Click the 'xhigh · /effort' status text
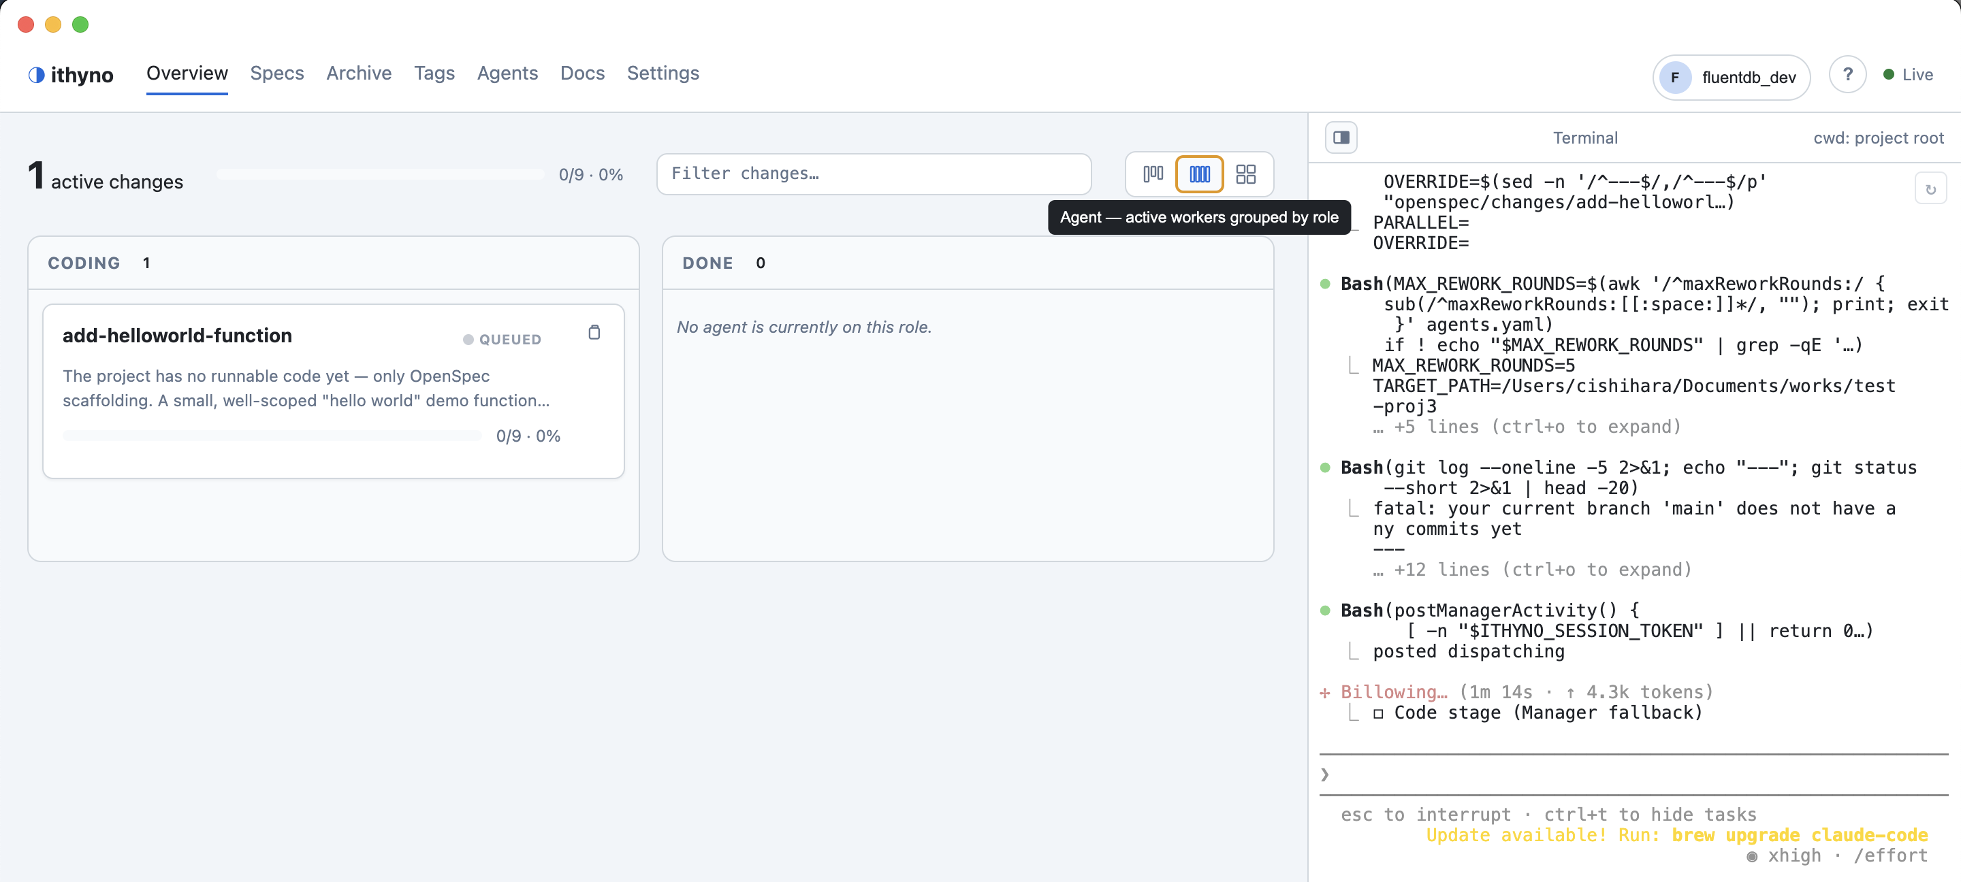Screen dimensions: 1961x882 (1837, 855)
